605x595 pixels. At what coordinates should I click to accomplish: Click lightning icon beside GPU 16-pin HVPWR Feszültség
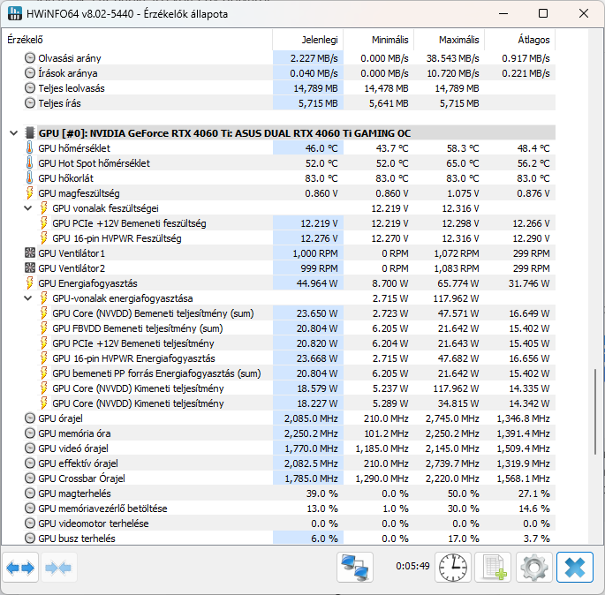pyautogui.click(x=44, y=238)
